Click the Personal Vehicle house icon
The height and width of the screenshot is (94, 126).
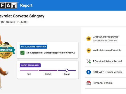(89, 83)
